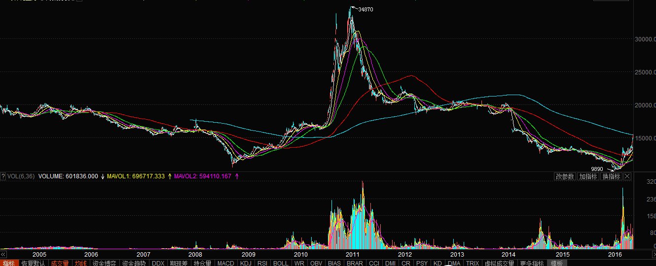This screenshot has height=266, width=656.
Task: Select the 期现差 indicator tab
Action: (179, 263)
